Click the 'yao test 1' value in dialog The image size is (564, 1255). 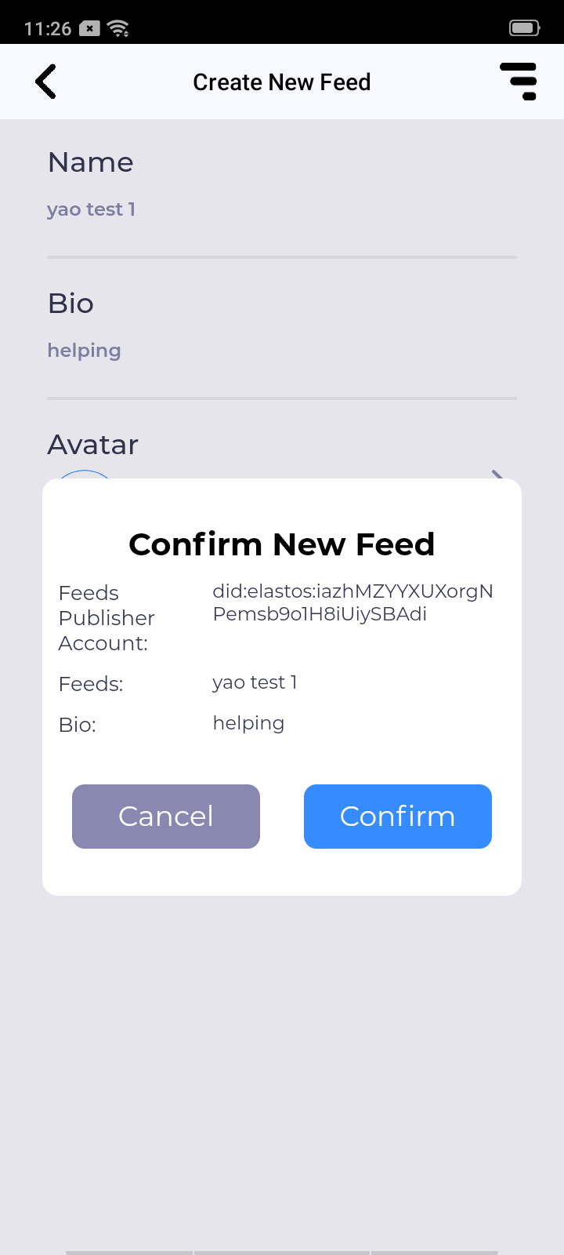pyautogui.click(x=255, y=682)
